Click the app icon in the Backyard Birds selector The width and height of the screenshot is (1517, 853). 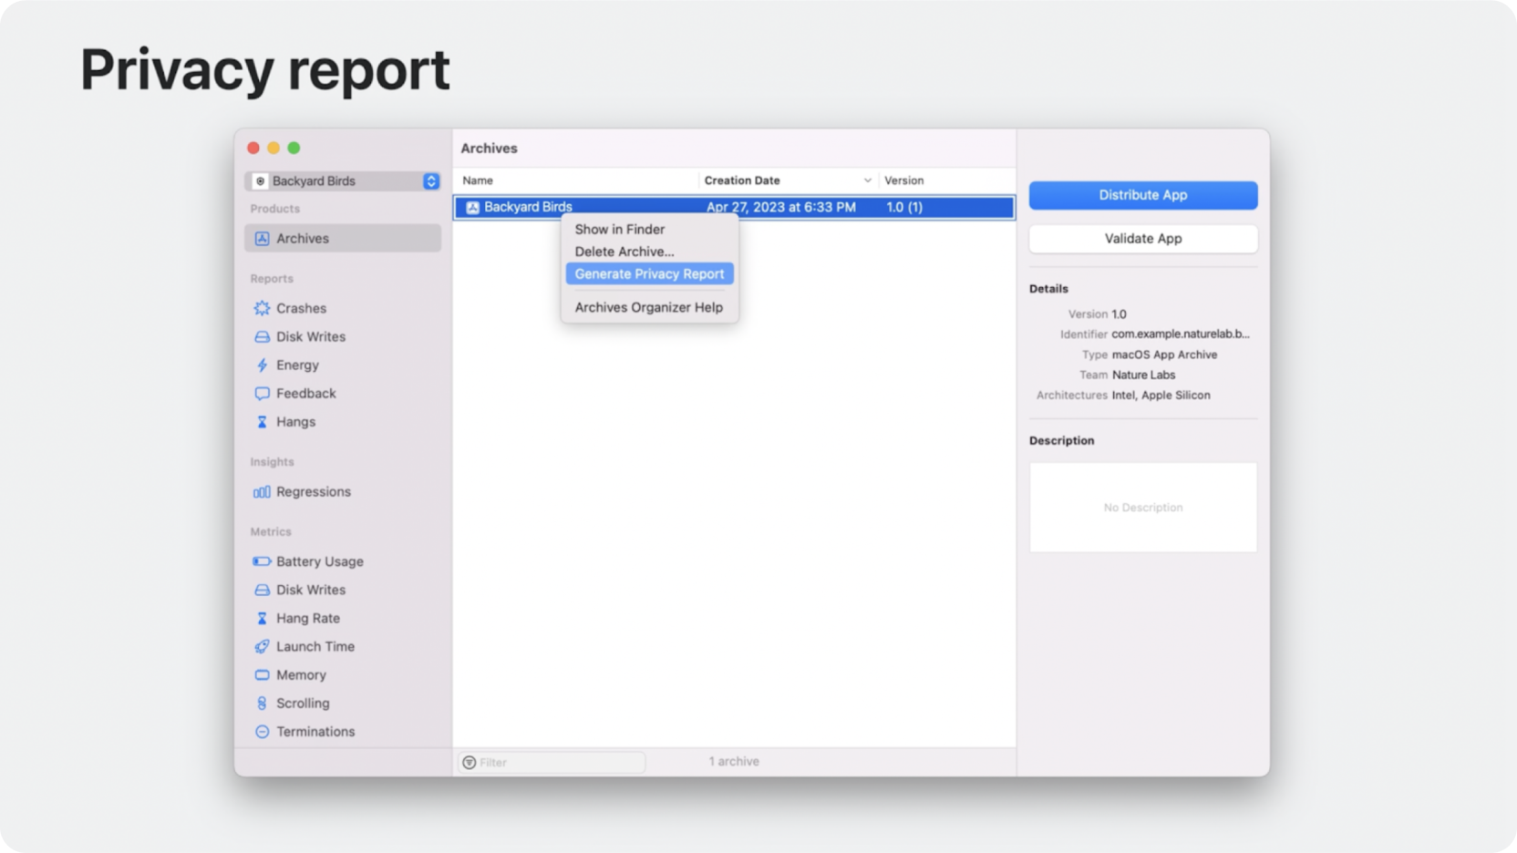[261, 181]
